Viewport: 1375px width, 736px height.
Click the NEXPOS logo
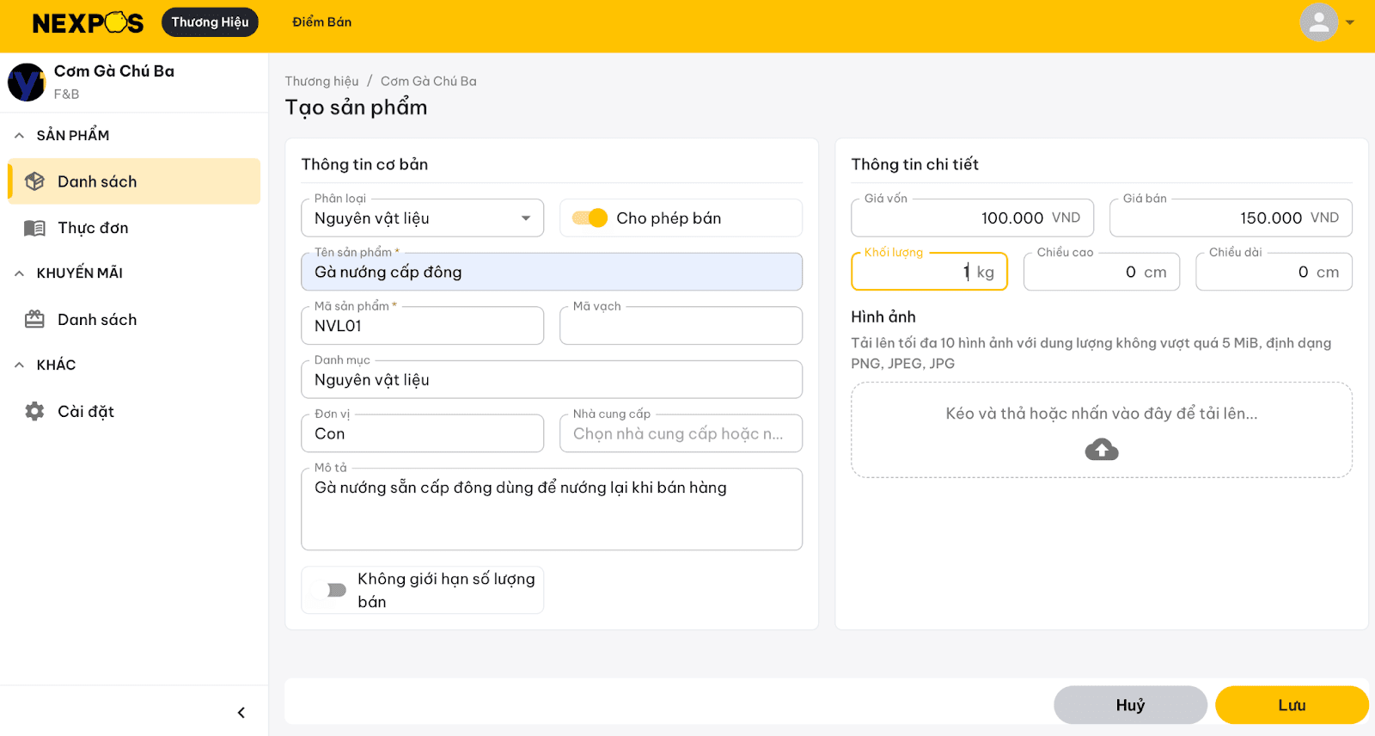pos(88,22)
